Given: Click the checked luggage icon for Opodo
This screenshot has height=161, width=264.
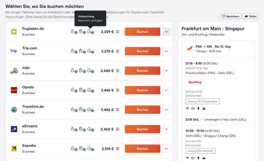Looking at the screenshot, I should [x=81, y=90].
